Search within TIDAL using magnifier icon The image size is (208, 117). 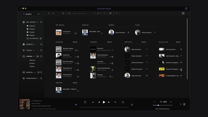point(41,50)
